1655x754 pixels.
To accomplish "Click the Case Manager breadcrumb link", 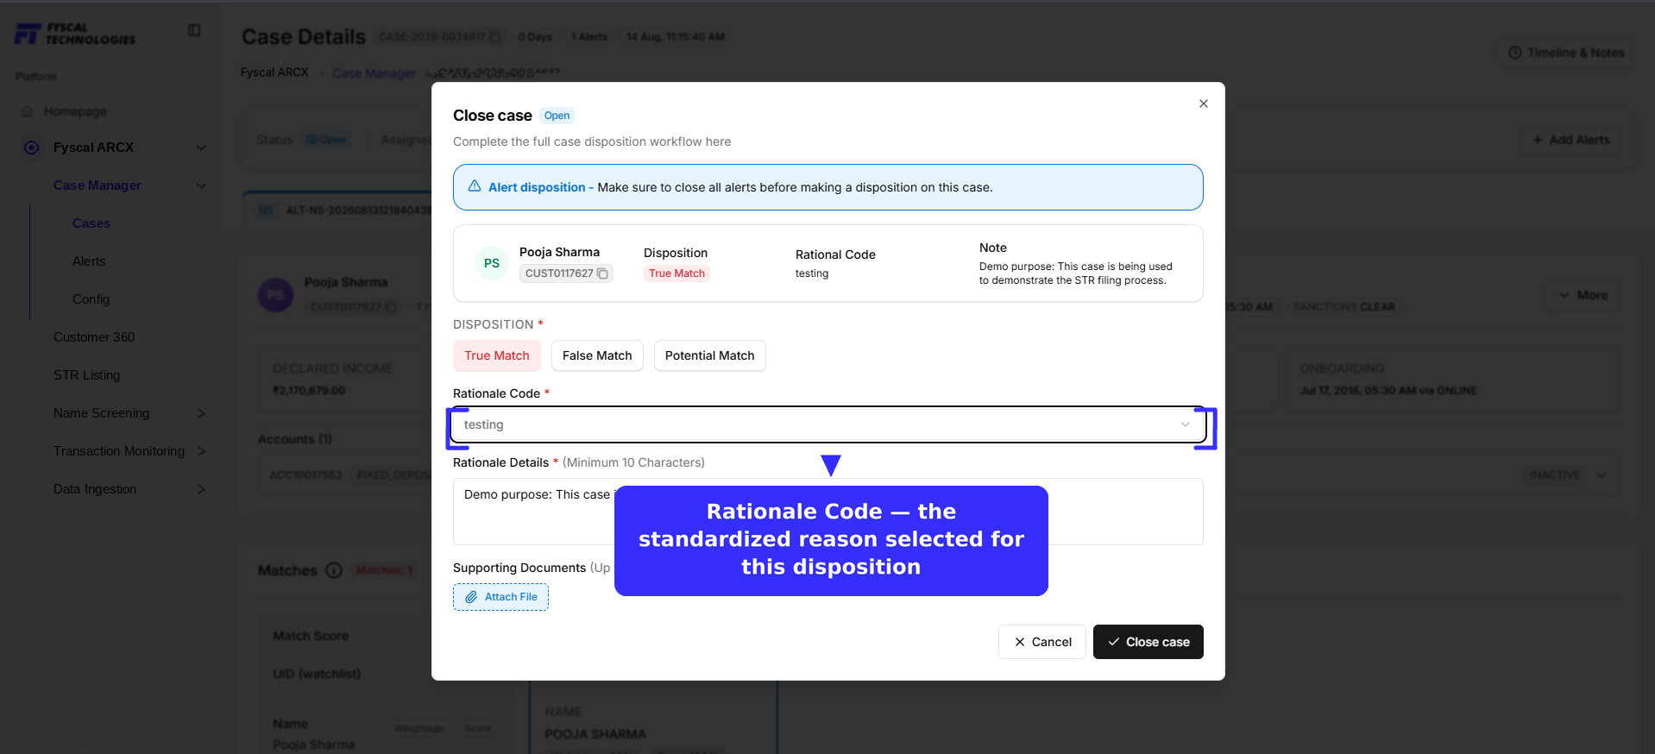I will (374, 73).
